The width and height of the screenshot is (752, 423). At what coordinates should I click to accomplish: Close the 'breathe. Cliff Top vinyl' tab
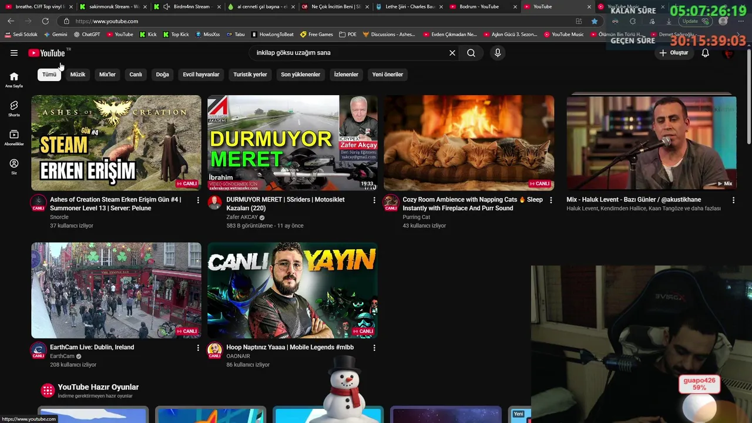point(70,6)
